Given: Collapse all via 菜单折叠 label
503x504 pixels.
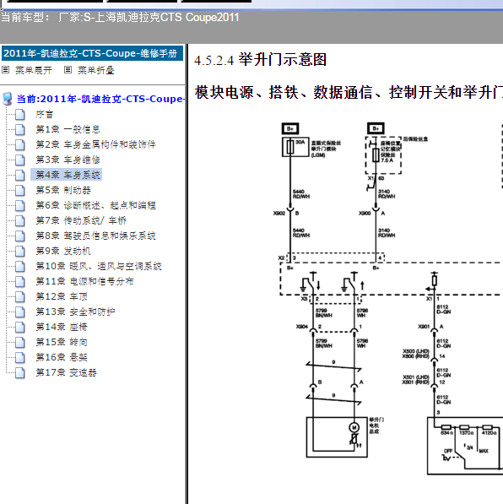Looking at the screenshot, I should point(96,70).
